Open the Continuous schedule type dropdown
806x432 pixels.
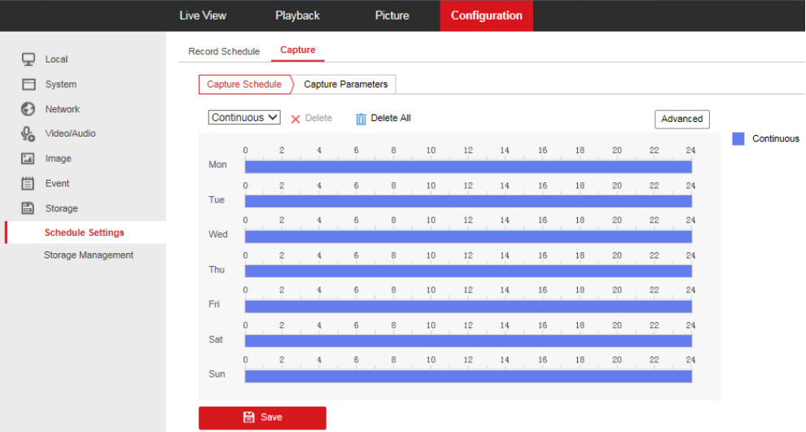[x=244, y=118]
